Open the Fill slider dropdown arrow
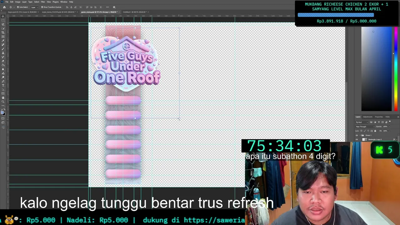This screenshot has width=400, height=225. click(389, 131)
